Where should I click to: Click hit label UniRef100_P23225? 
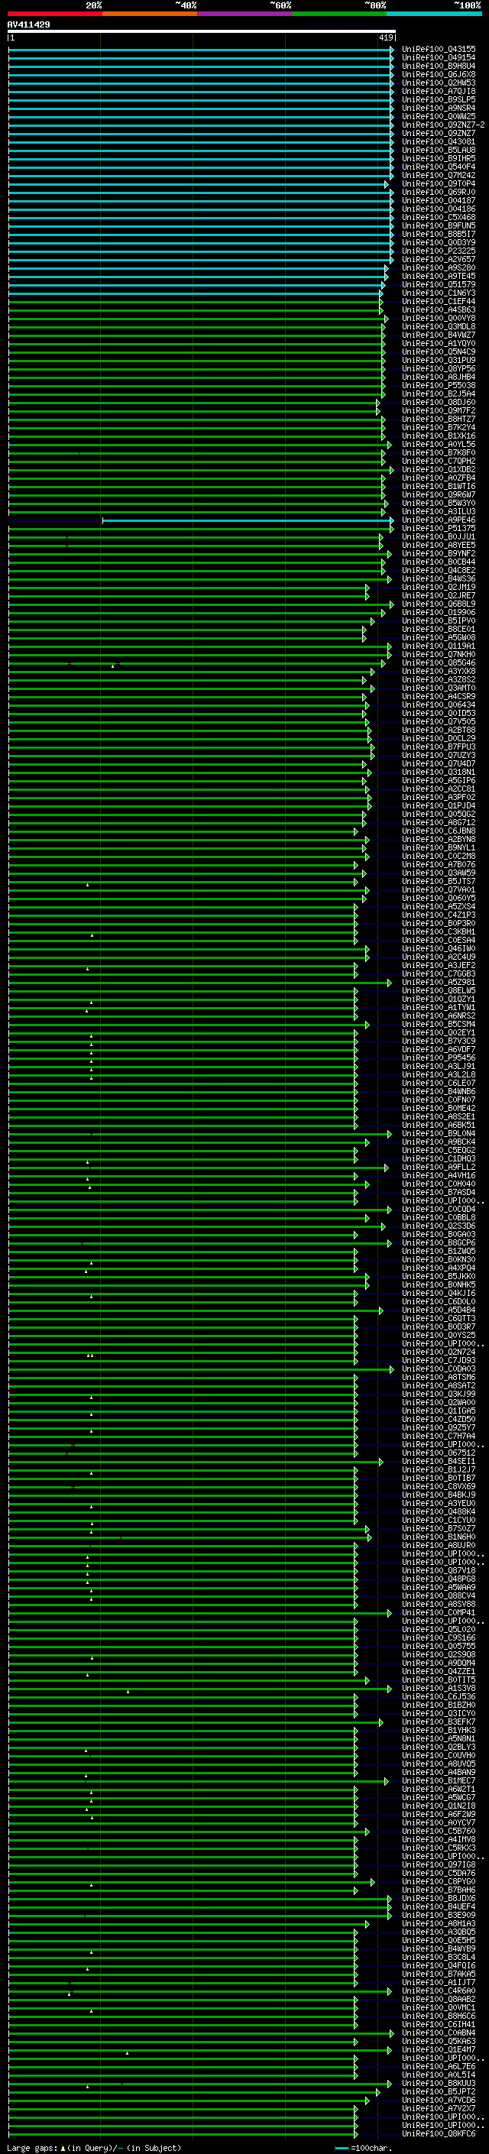coord(439,251)
